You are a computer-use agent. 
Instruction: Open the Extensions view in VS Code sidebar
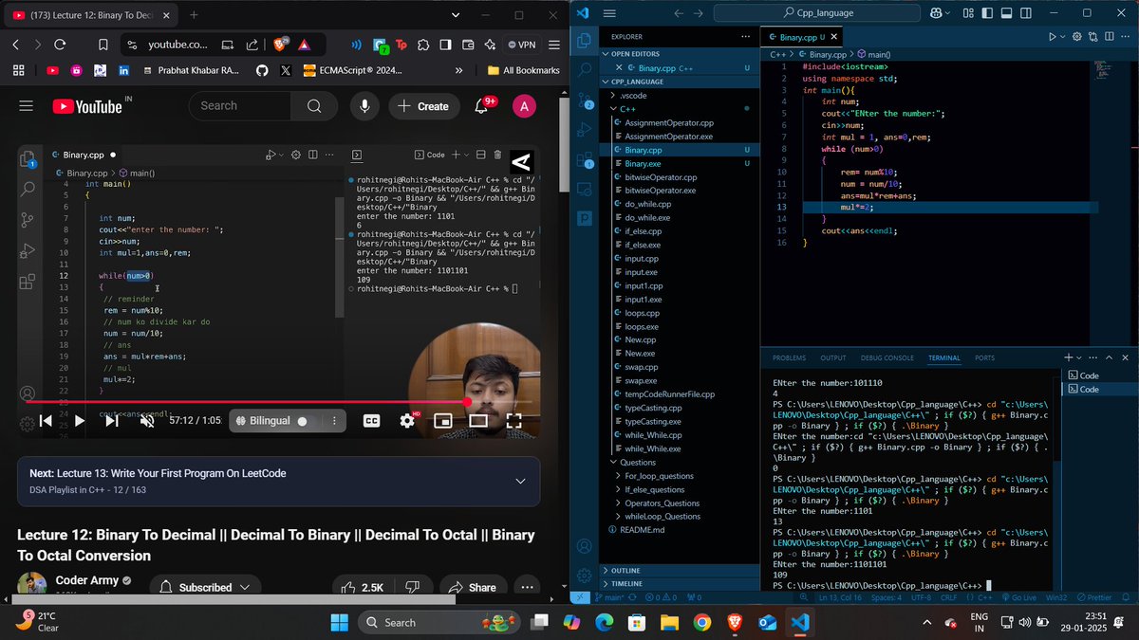click(x=583, y=159)
